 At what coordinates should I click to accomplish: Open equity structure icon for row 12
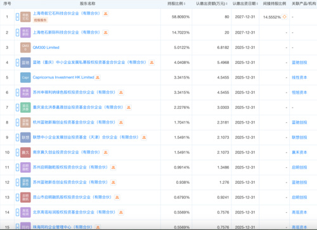click(x=113, y=182)
